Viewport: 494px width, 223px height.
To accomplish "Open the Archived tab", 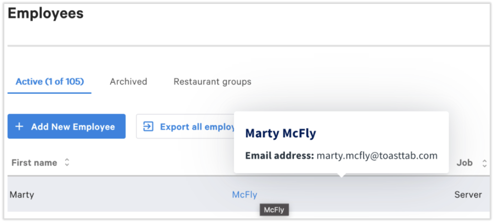I will coord(128,82).
